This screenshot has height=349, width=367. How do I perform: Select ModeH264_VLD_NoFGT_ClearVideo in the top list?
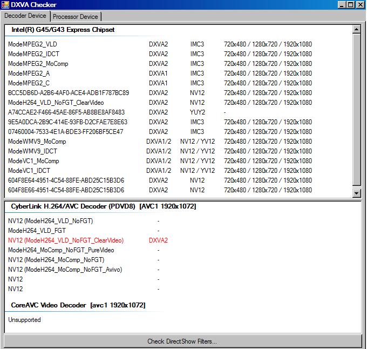tap(56, 103)
